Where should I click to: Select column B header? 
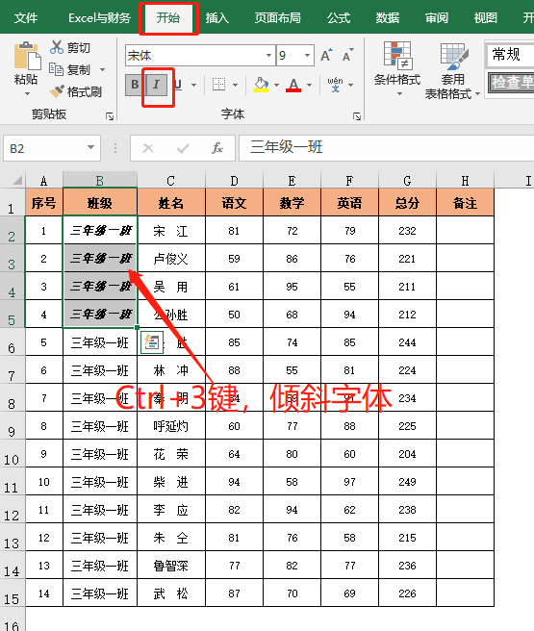[x=100, y=180]
